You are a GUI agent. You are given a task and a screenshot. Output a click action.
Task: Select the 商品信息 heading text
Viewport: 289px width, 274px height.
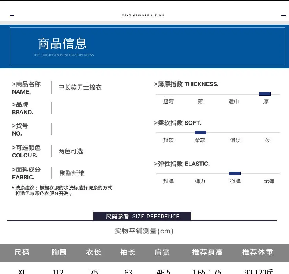pyautogui.click(x=62, y=44)
